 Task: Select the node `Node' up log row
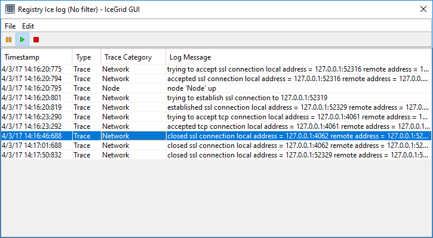pos(216,88)
